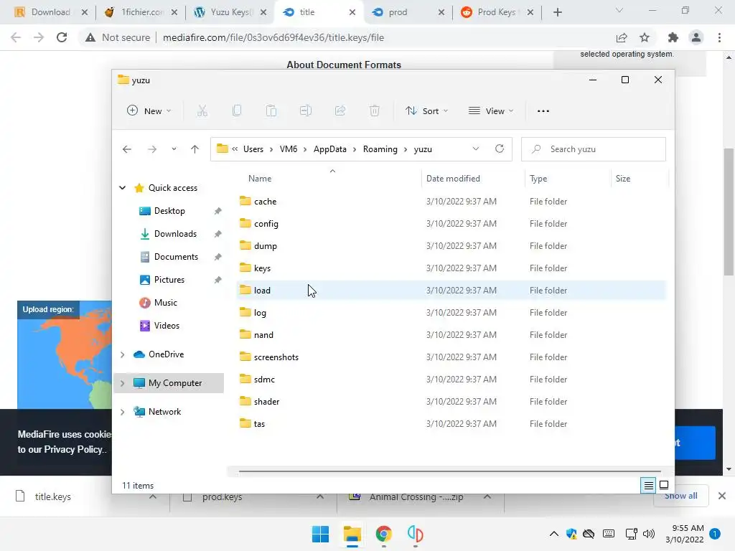This screenshot has height=551, width=735.
Task: Open title.keys download options chevron
Action: pyautogui.click(x=153, y=496)
